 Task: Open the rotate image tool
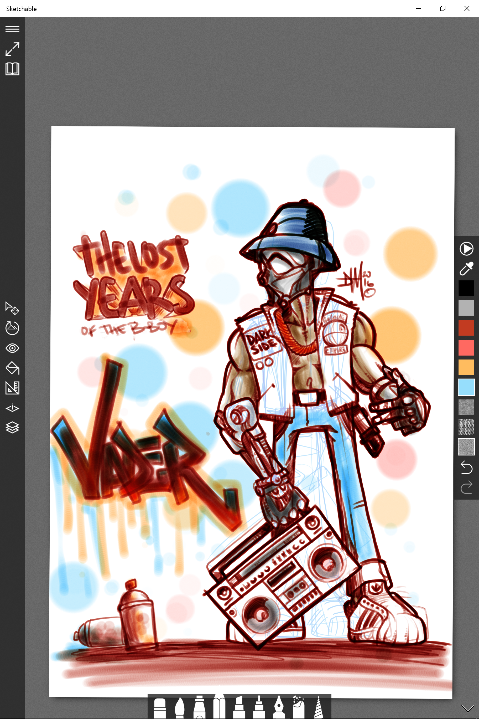[13, 328]
